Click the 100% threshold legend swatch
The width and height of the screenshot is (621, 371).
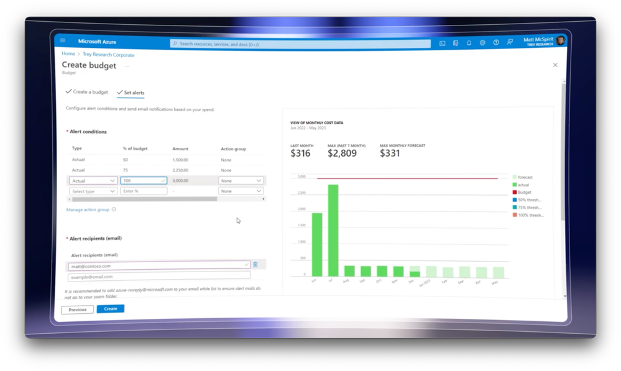tap(515, 214)
